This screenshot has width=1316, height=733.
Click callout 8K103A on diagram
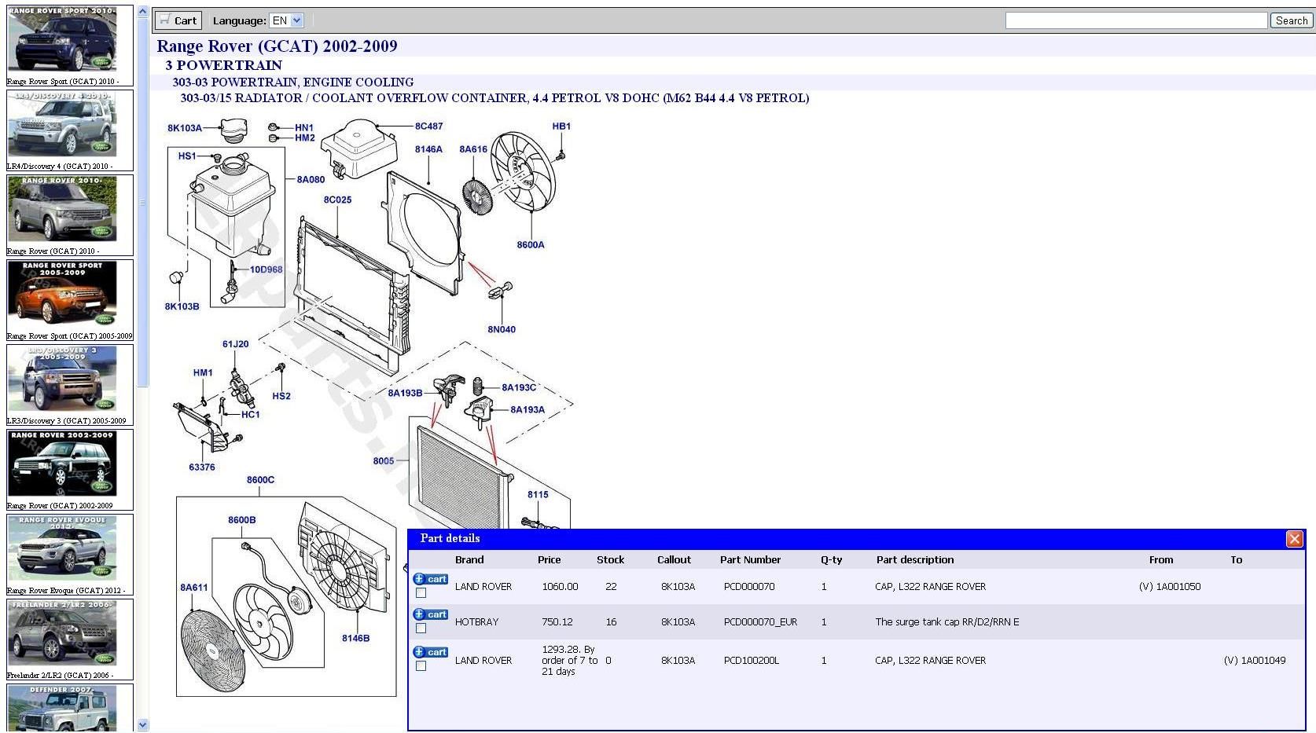(x=185, y=128)
